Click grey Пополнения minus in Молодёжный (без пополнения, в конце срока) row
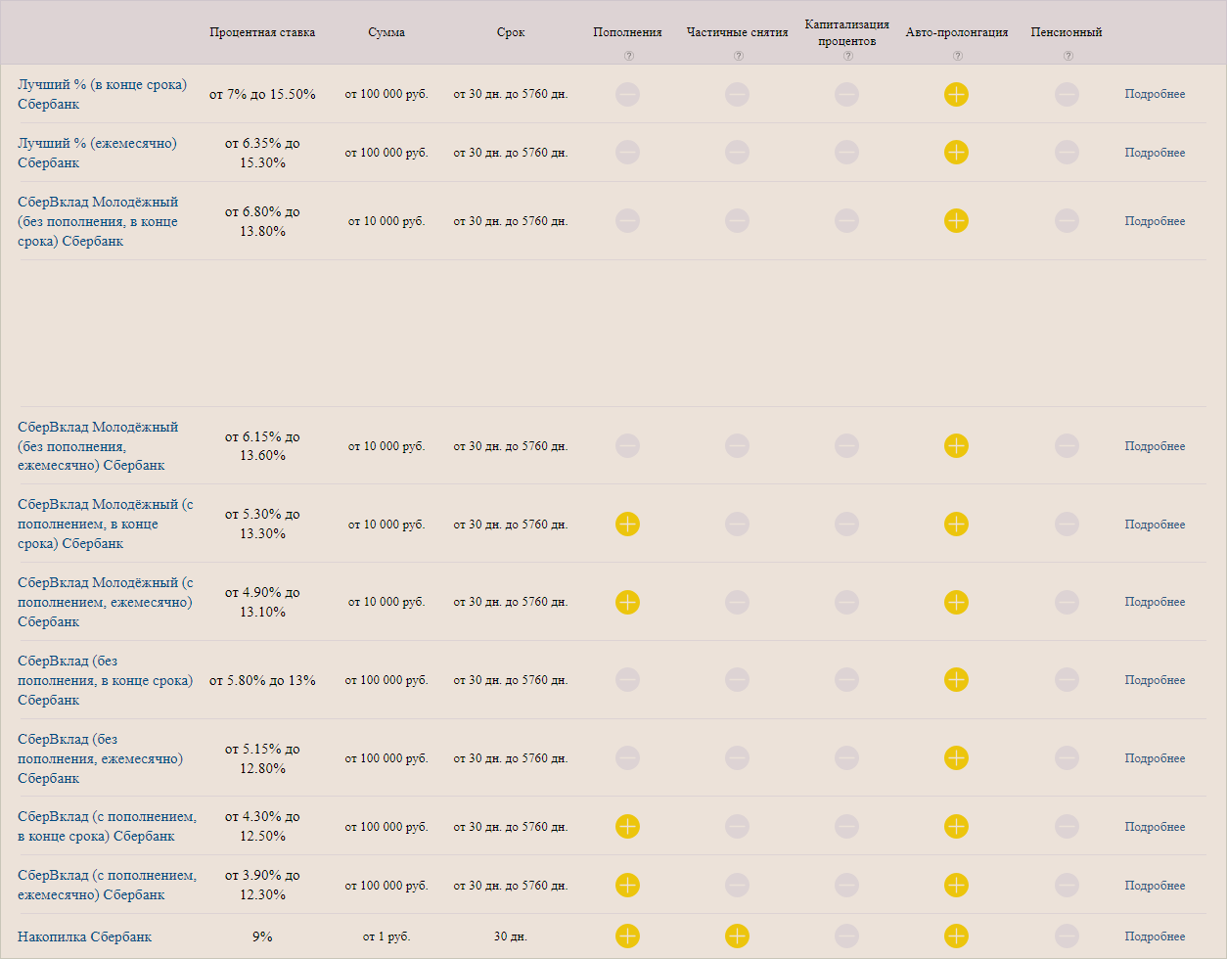The height and width of the screenshot is (959, 1227). [x=627, y=221]
